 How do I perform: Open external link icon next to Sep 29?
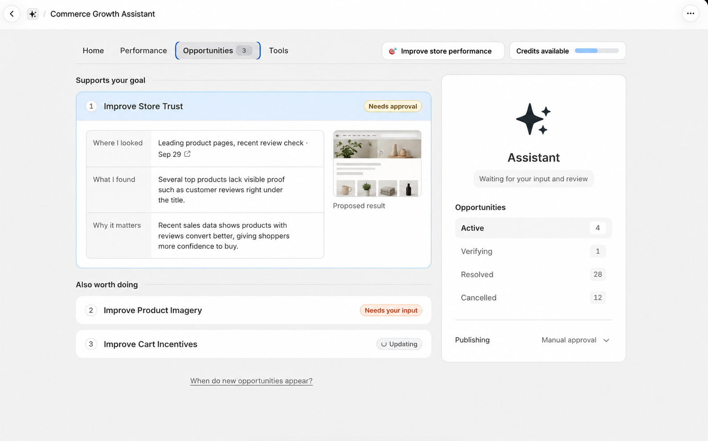click(x=188, y=154)
